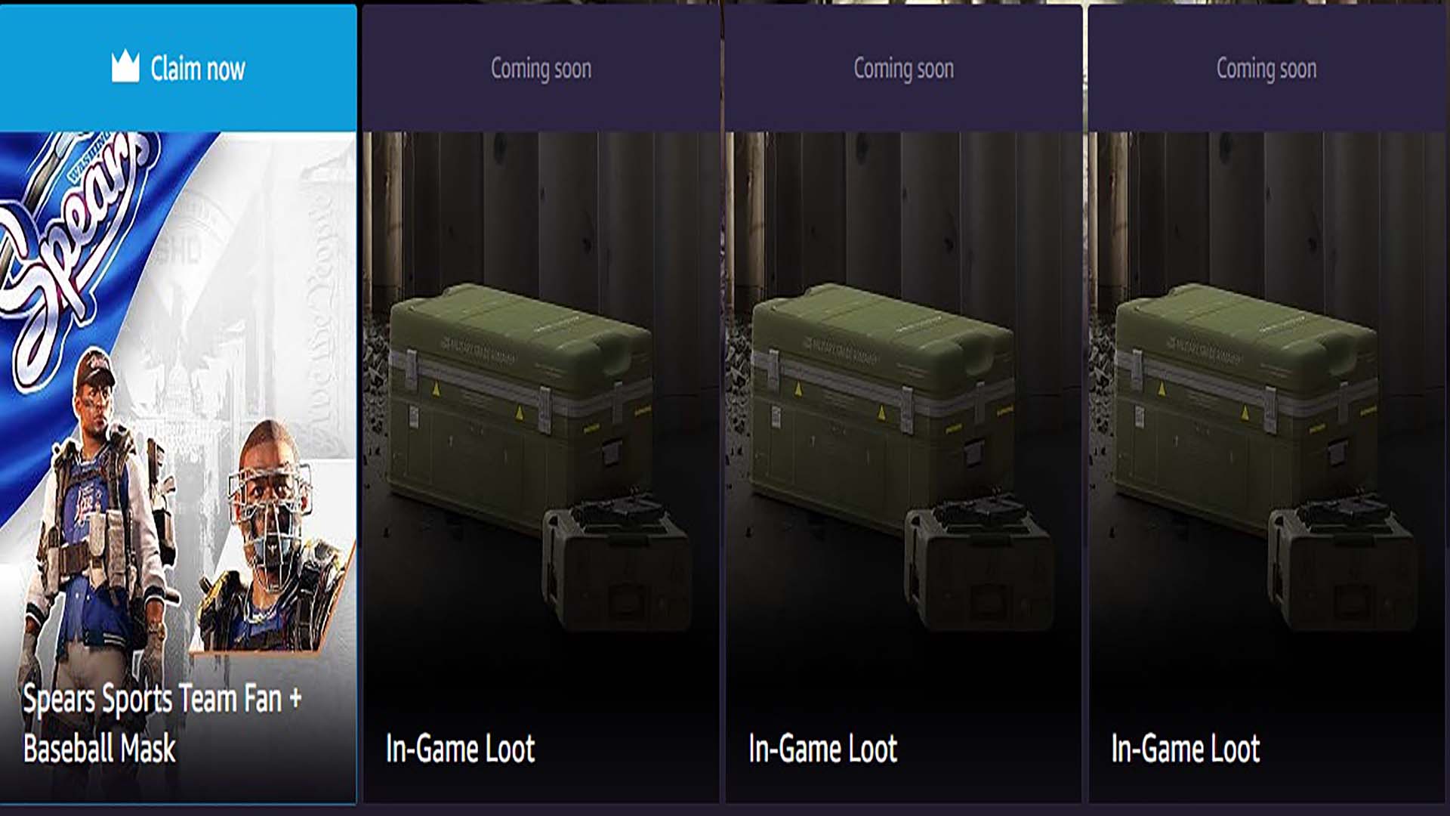1450x816 pixels.
Task: Click the crown icon beside Claim now
Action: point(125,66)
